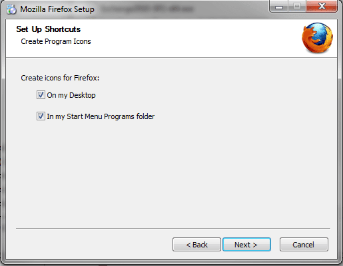The image size is (343, 266).
Task: Continue with the Next > button
Action: pyautogui.click(x=246, y=245)
